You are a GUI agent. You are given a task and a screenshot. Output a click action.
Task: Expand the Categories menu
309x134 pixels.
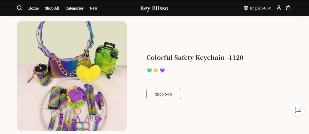pyautogui.click(x=75, y=8)
